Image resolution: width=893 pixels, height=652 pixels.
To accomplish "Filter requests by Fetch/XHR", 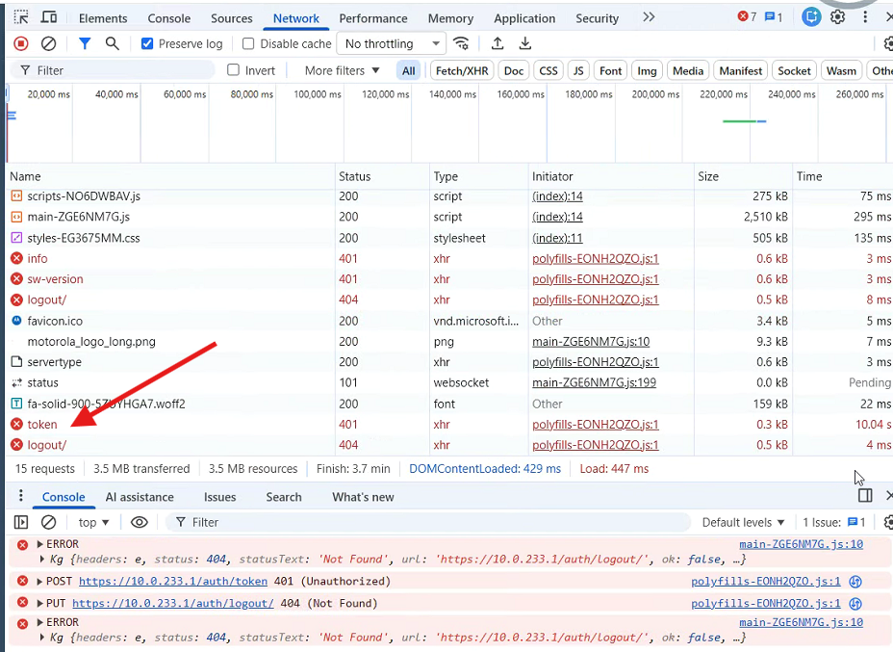I will tap(462, 70).
